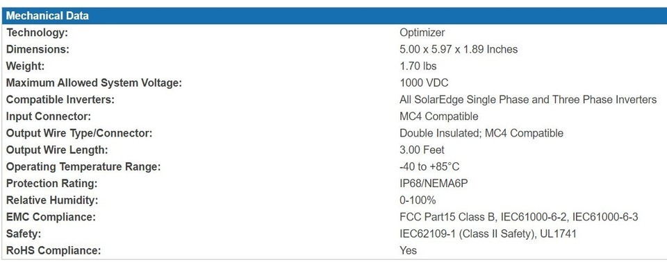Select the Dimensions label
This screenshot has height=271, width=667.
pyautogui.click(x=38, y=49)
